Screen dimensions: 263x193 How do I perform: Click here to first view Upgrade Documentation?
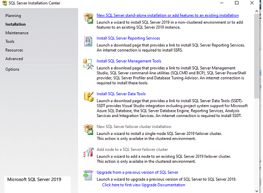[x=143, y=185]
